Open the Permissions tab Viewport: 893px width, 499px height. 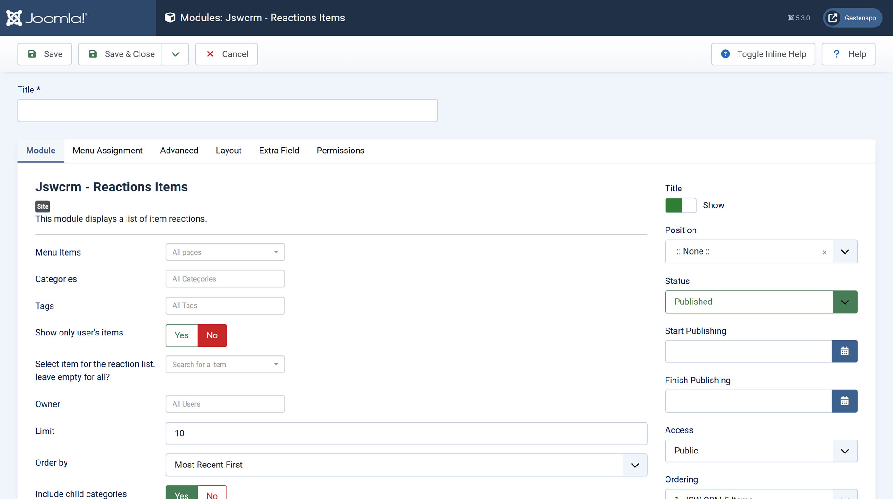(340, 151)
